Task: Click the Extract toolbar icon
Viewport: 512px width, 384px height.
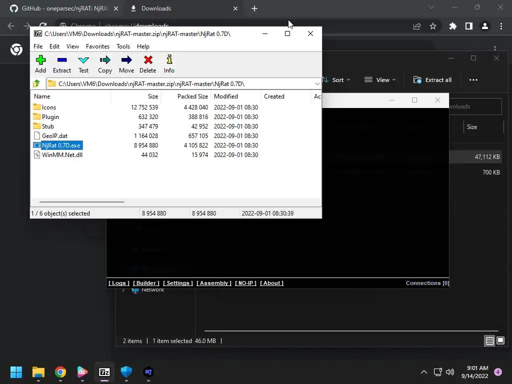Action: [61, 64]
